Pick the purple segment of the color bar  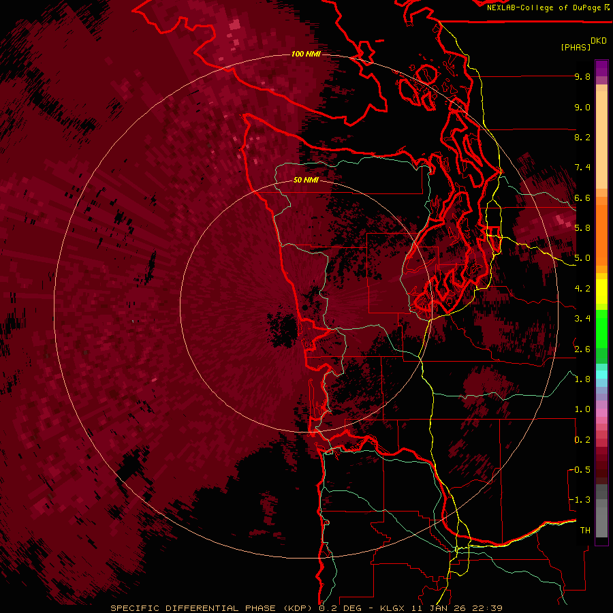[601, 68]
